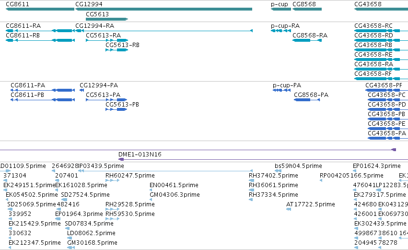This screenshot has width=408, height=250.
Task: Click transcript CG43658-RA
Action: (x=381, y=69)
